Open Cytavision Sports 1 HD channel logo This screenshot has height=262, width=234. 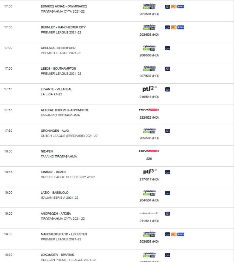[x=149, y=6]
